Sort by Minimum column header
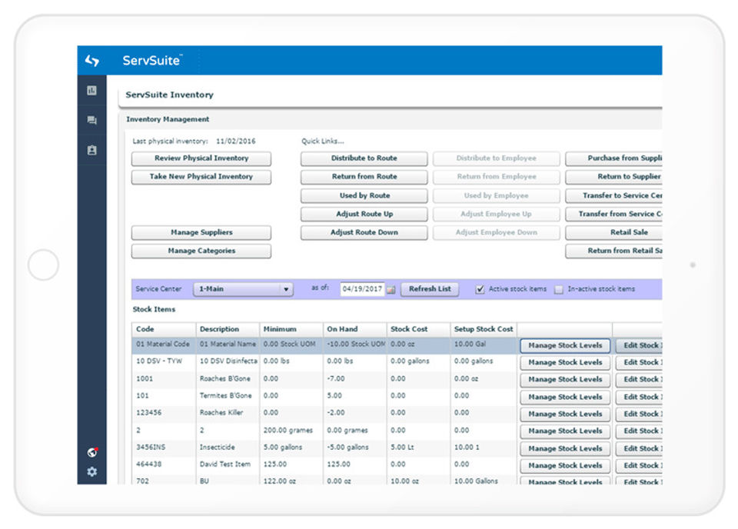 pos(291,329)
